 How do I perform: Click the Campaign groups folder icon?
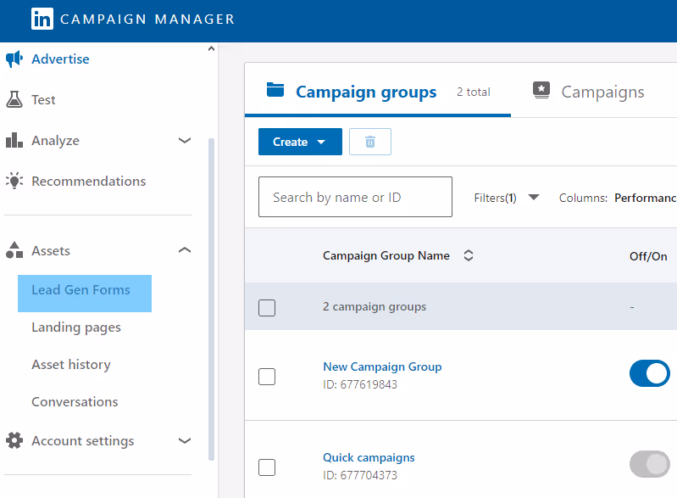(x=275, y=89)
